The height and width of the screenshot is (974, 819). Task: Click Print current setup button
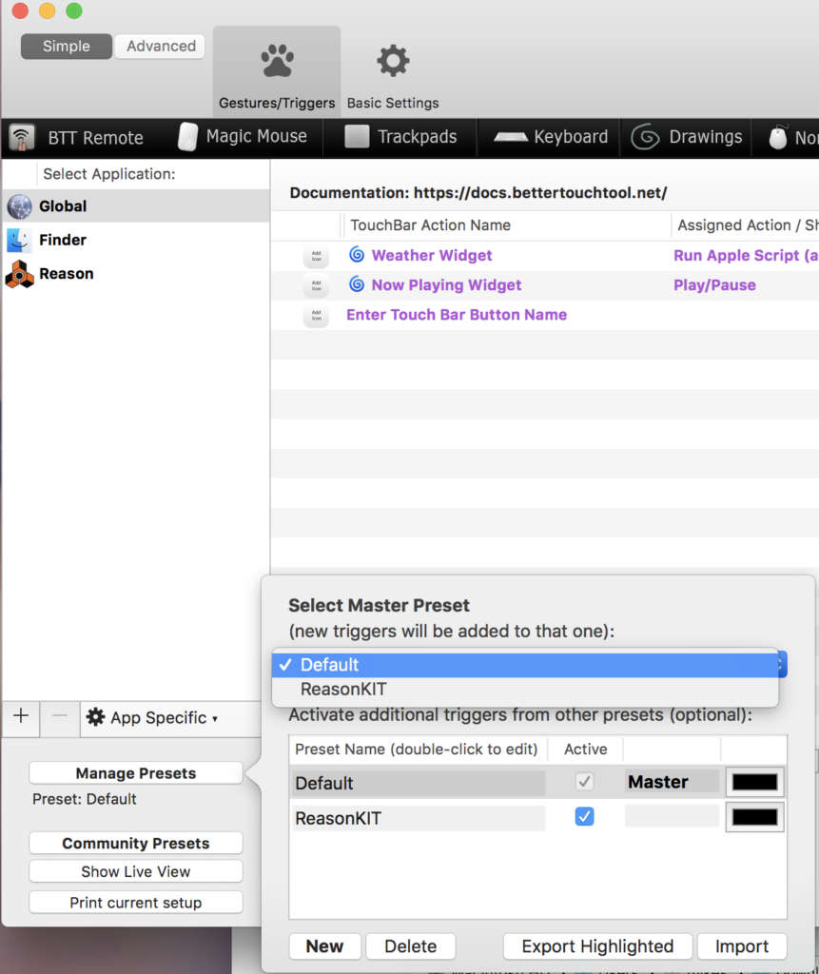(x=135, y=903)
